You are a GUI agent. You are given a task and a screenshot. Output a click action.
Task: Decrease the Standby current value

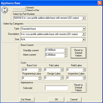[x=66, y=51]
